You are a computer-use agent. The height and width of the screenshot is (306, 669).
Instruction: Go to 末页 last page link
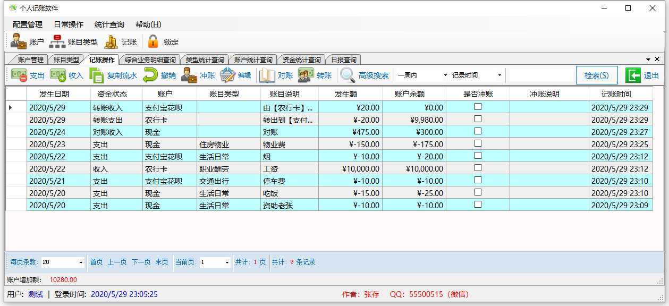pos(162,262)
